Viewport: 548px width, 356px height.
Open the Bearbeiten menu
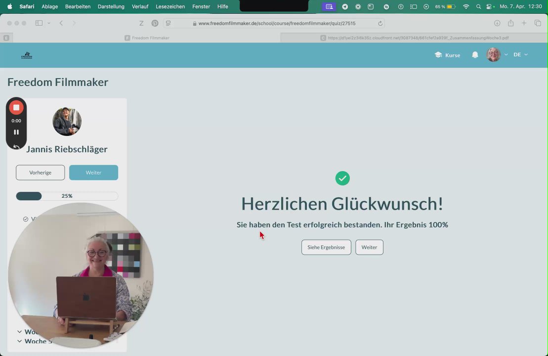click(78, 6)
